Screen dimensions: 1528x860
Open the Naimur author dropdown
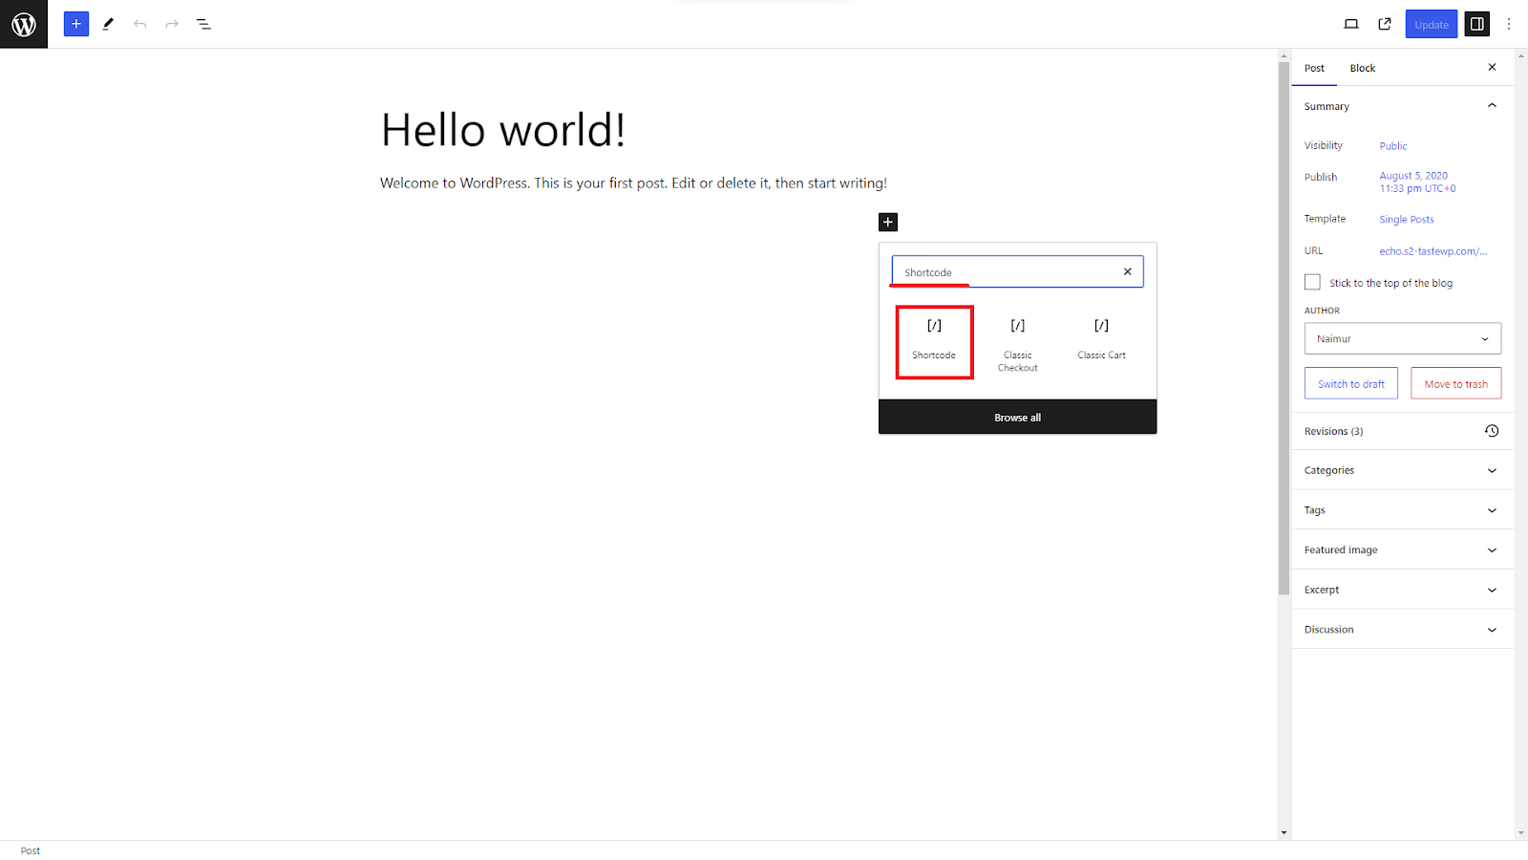1402,338
